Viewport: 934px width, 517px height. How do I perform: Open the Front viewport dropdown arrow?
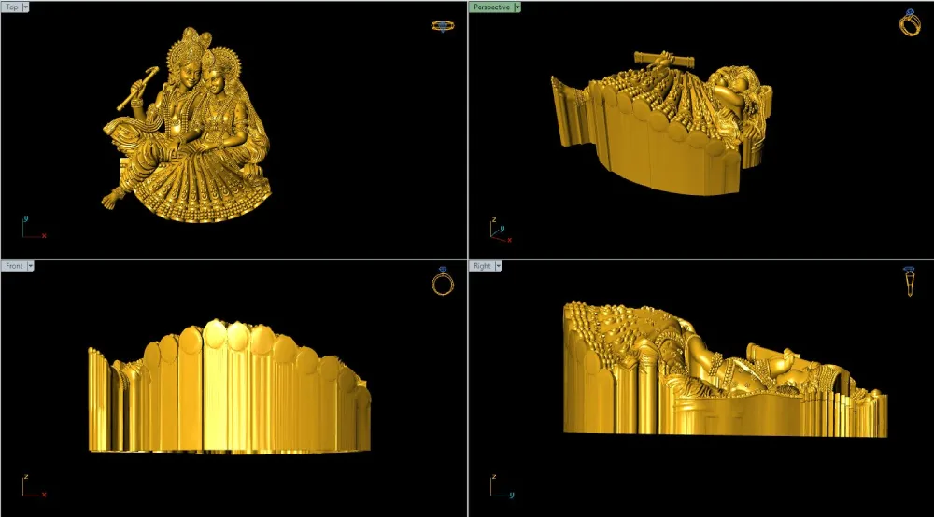pos(31,266)
